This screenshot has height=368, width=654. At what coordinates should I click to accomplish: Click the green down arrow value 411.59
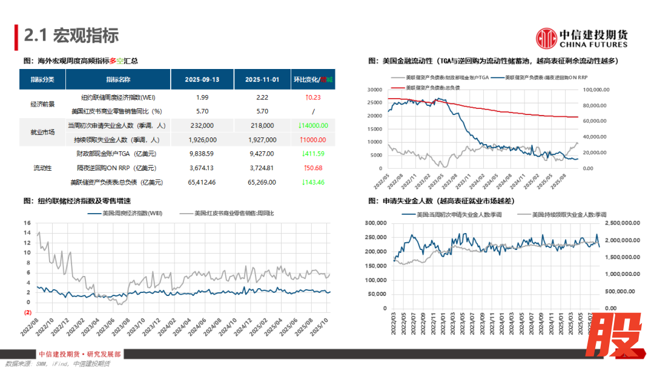(x=313, y=154)
